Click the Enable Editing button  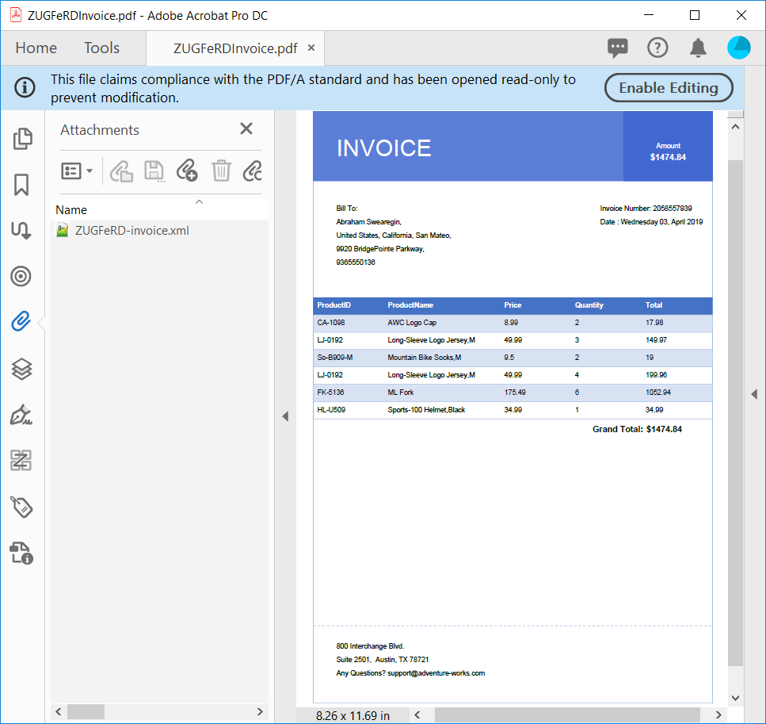[x=668, y=88]
